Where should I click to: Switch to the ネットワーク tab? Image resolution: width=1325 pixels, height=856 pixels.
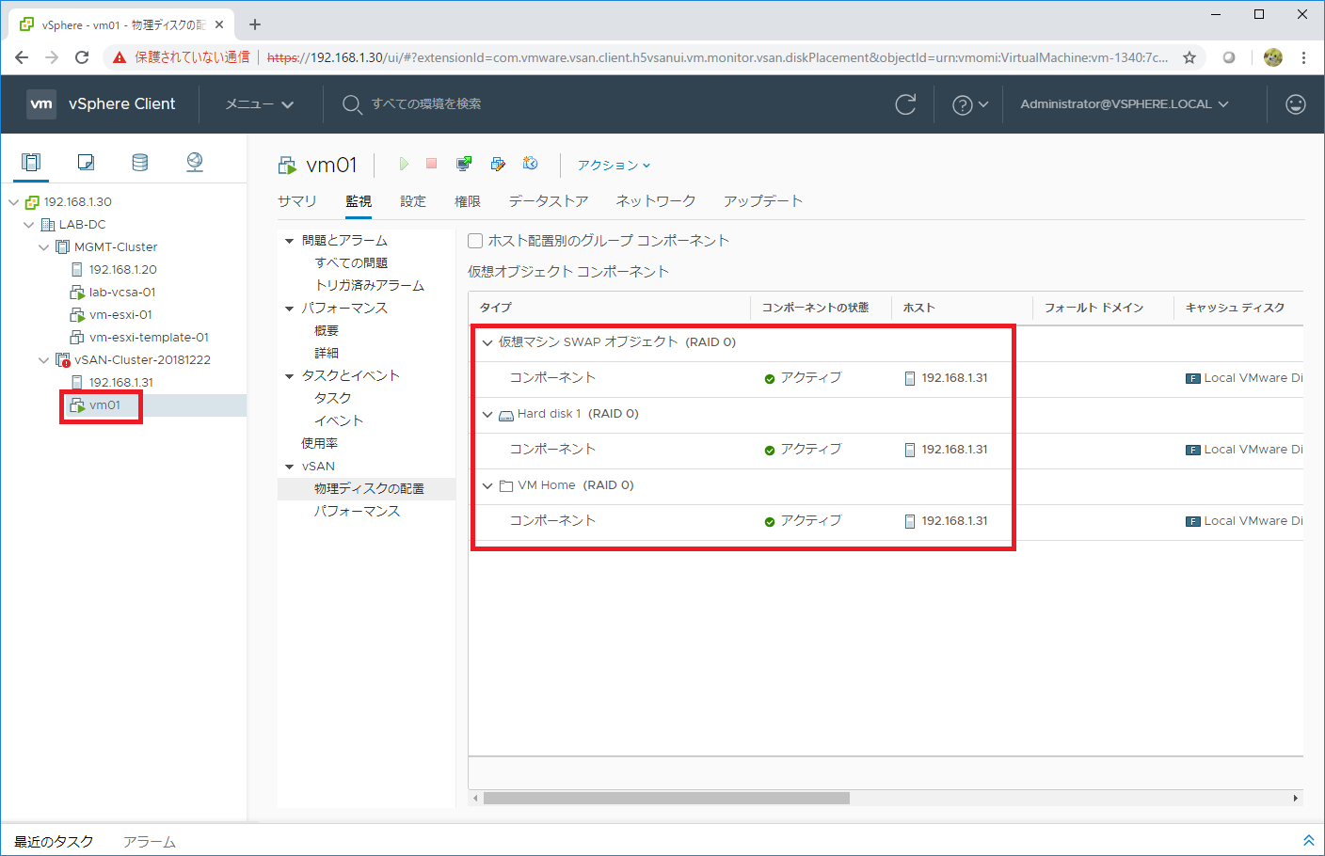(656, 201)
